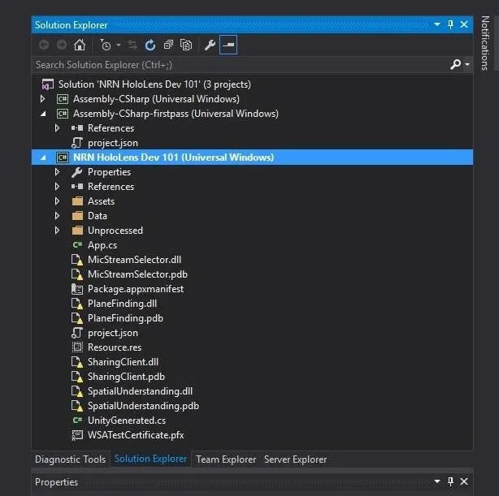Screen dimensions: 499x496
Task: Close the Properties panel
Action: point(464,481)
